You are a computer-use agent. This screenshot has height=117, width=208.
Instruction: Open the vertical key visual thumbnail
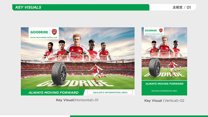164,61
